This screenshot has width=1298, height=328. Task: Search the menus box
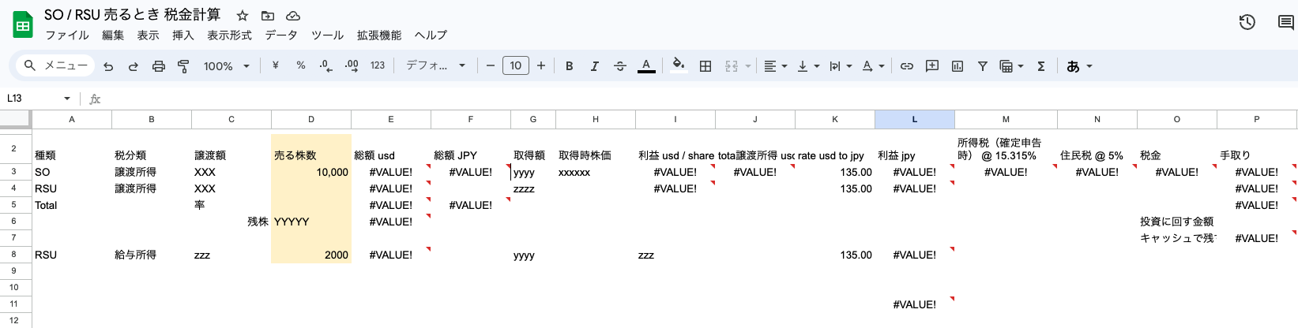[x=55, y=65]
